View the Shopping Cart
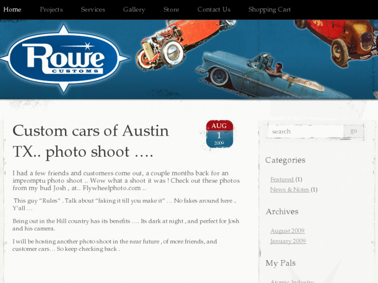Image resolution: width=378 pixels, height=283 pixels. (269, 10)
